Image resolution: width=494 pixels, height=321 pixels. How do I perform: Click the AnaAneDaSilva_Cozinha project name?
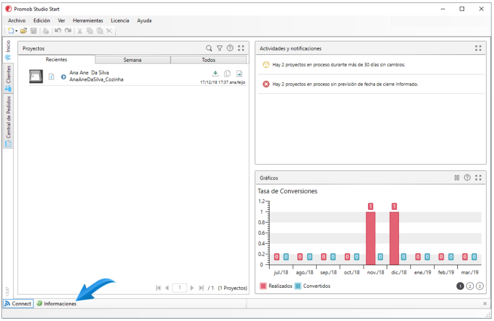97,79
